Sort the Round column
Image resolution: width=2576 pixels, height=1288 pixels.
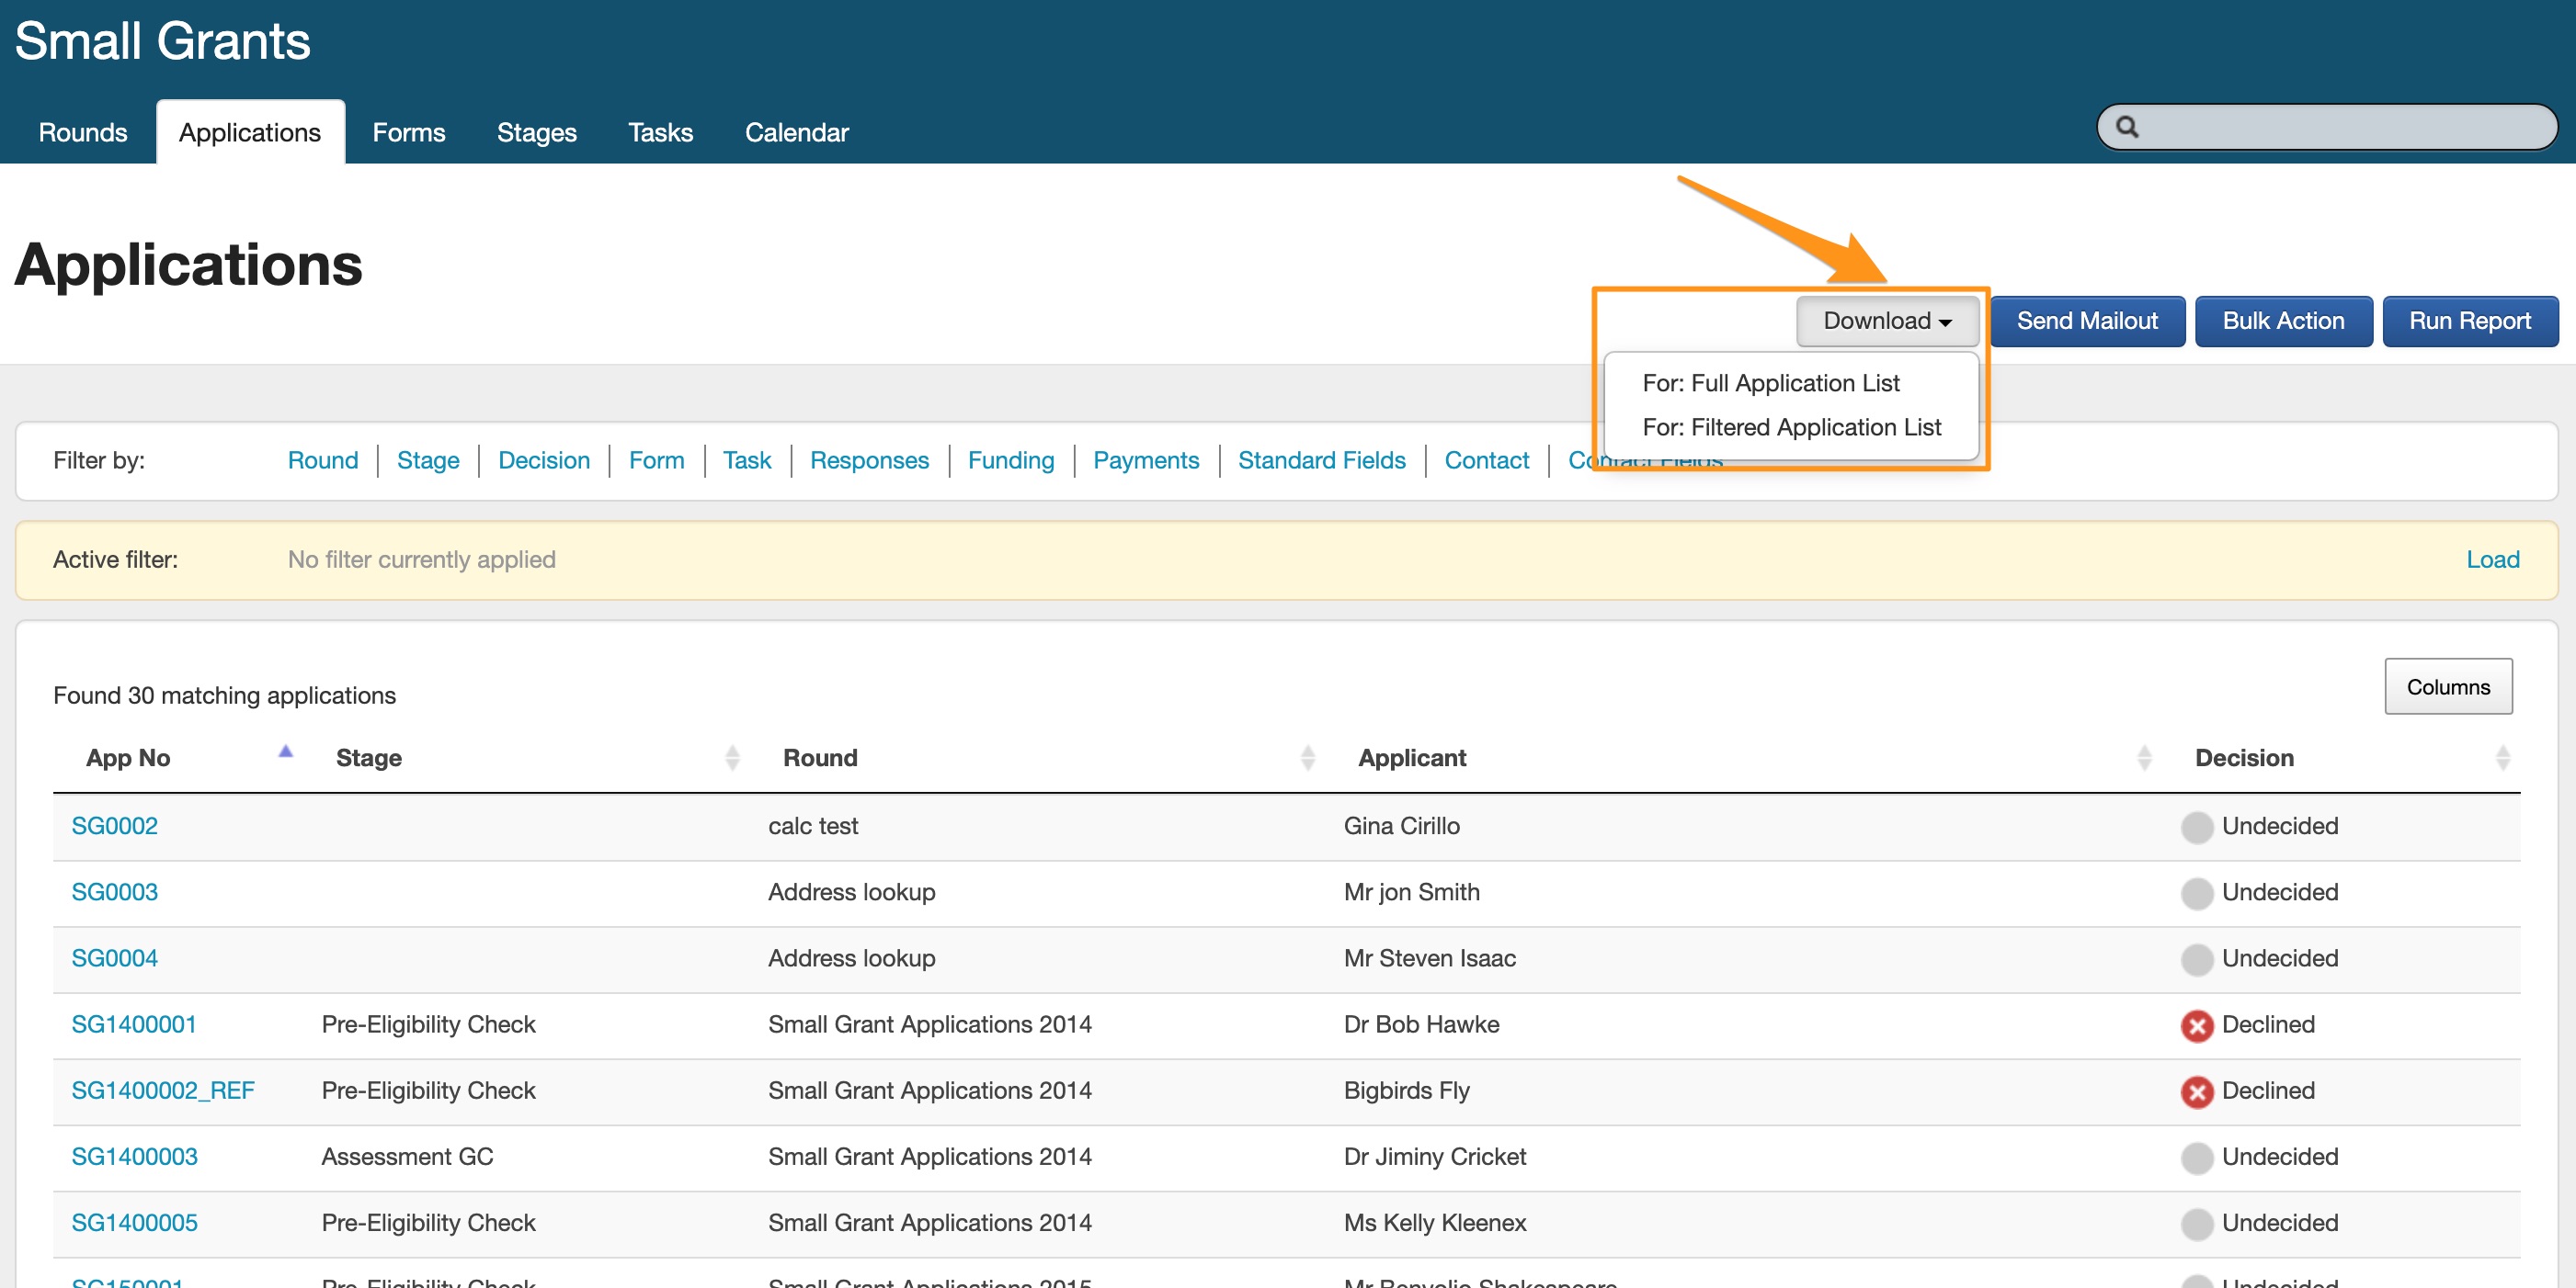pos(1307,757)
